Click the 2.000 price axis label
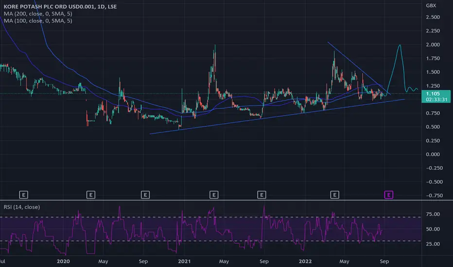The width and height of the screenshot is (453, 267). click(433, 45)
